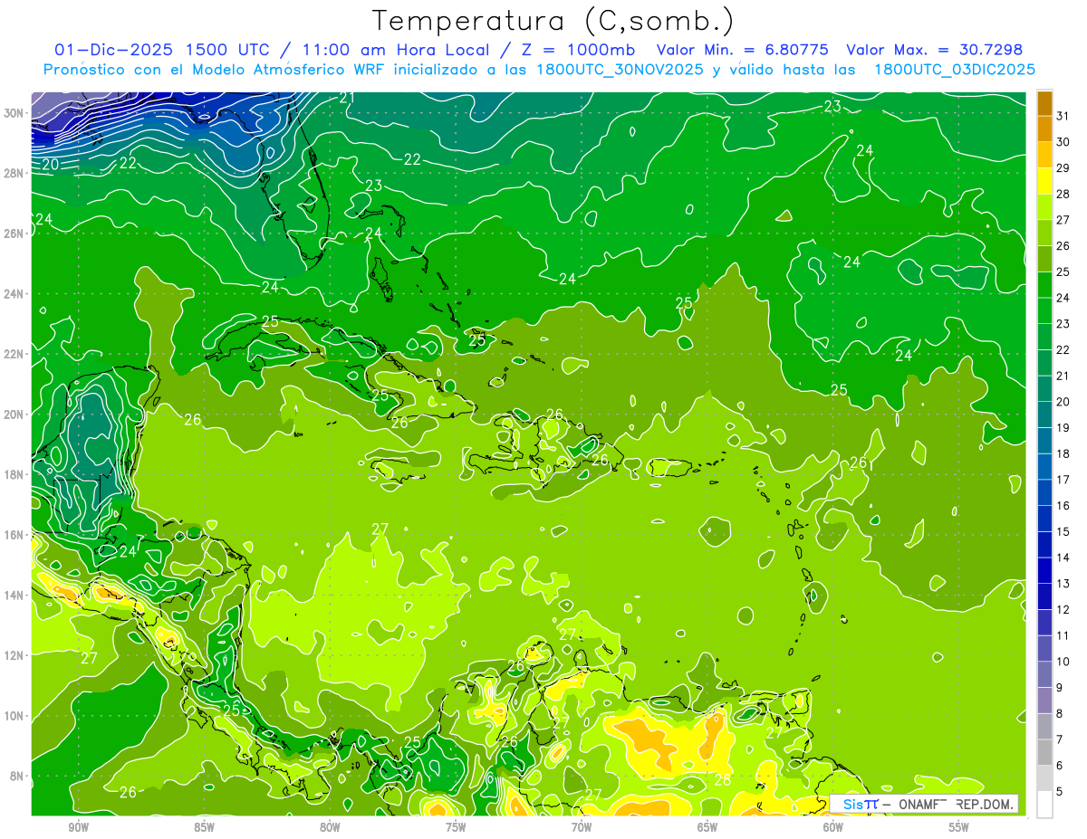Screen dimensions: 1087x839
Task: Select the dark blue swatch between 13 and 14
Action: (x=1045, y=570)
